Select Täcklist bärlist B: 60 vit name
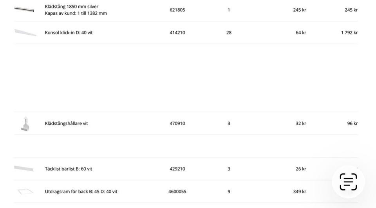Screen dimensions: 376x208 tap(69, 169)
